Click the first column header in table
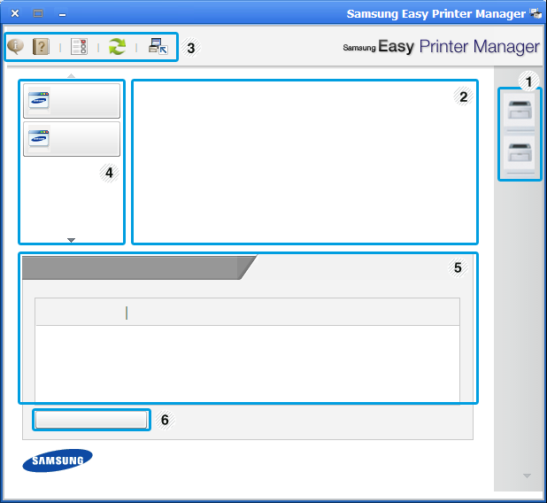Screen dimensions: 547x503 tap(80, 312)
